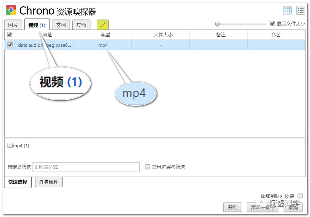Sort by 文件大小 column header
The width and height of the screenshot is (310, 217).
pos(161,35)
